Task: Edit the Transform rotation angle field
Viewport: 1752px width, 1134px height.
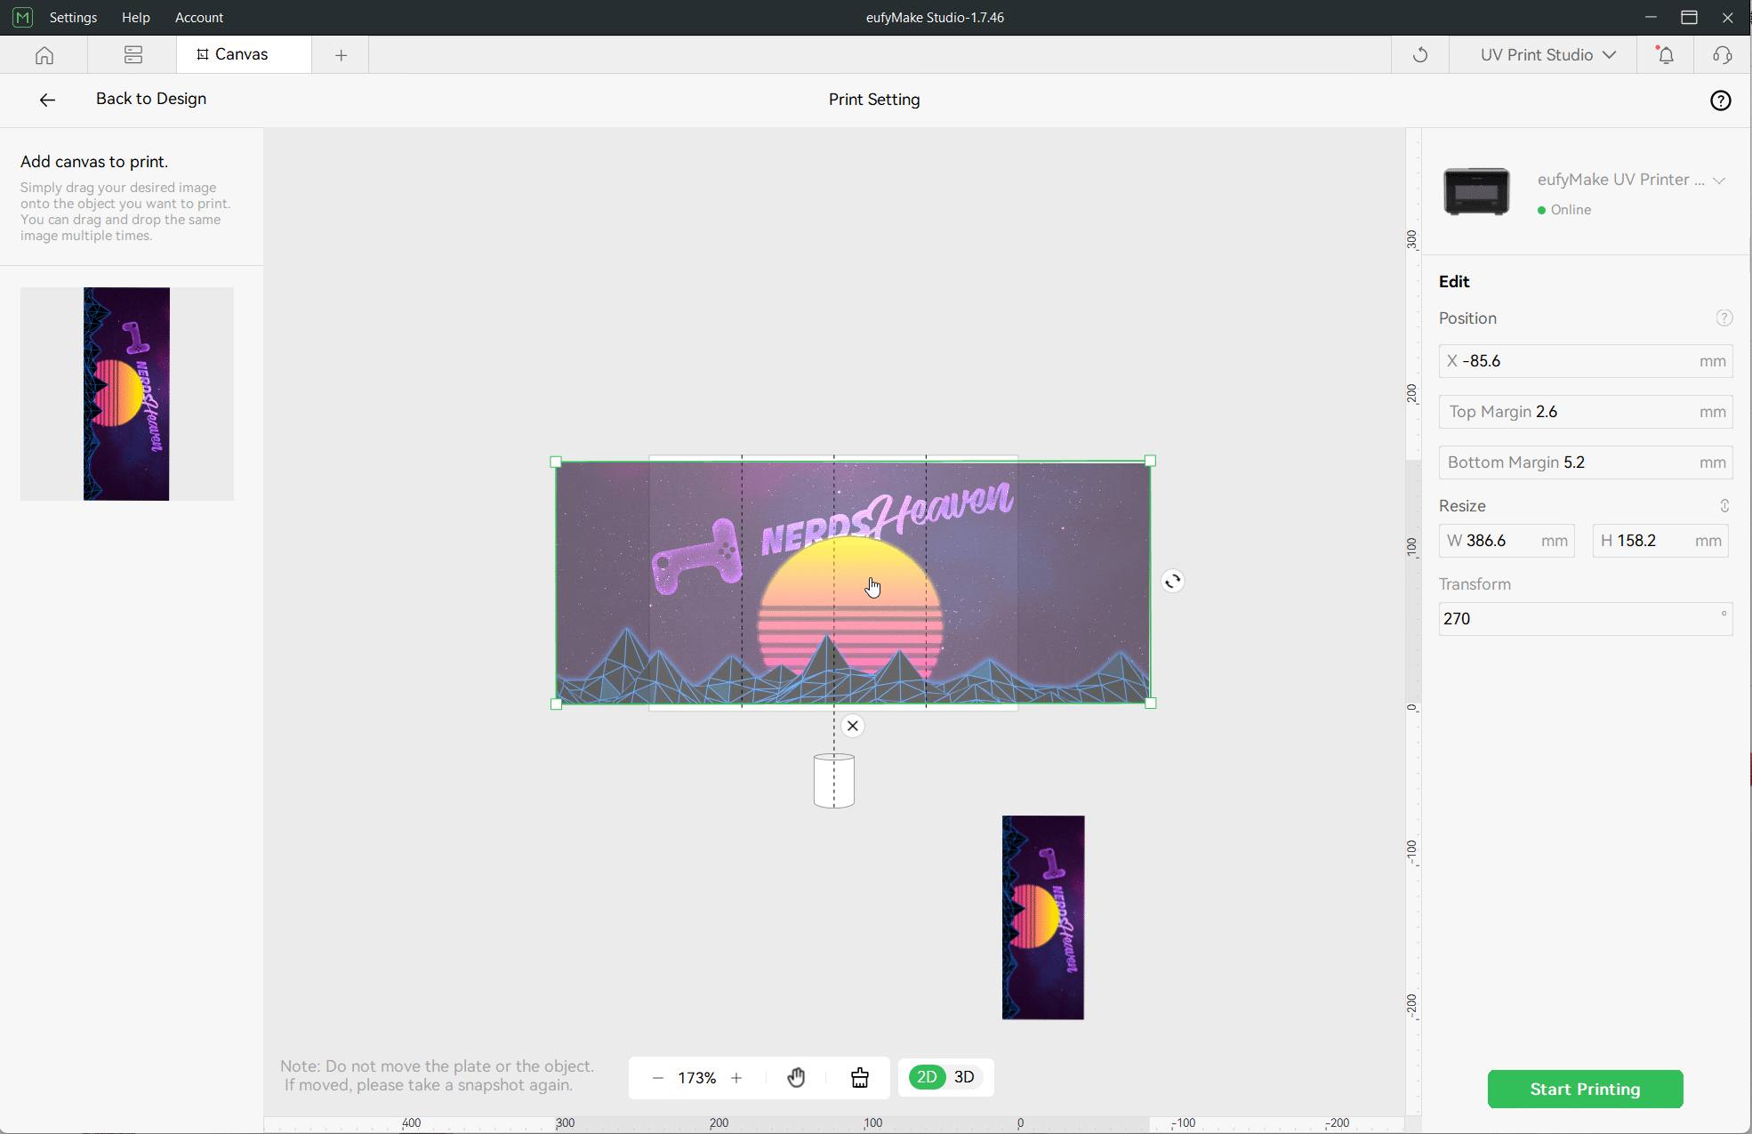Action: pyautogui.click(x=1585, y=619)
